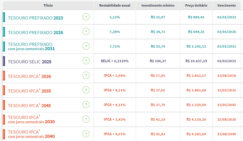Image resolution: width=243 pixels, height=141 pixels.
Task: Click the Vencimento column header
Action: coord(227,5)
